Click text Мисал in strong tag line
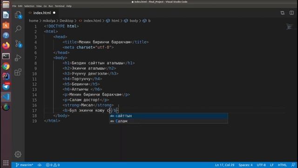This screenshot has width=298, height=168. (87, 105)
